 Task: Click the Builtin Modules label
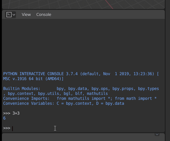click(22, 88)
